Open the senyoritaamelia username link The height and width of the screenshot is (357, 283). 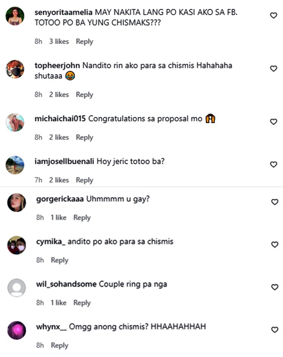pyautogui.click(x=63, y=12)
